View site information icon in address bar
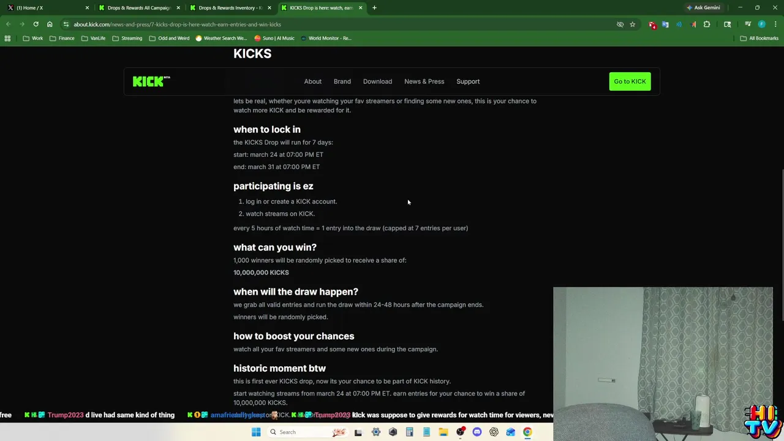Viewport: 784px width, 441px height. click(x=66, y=24)
